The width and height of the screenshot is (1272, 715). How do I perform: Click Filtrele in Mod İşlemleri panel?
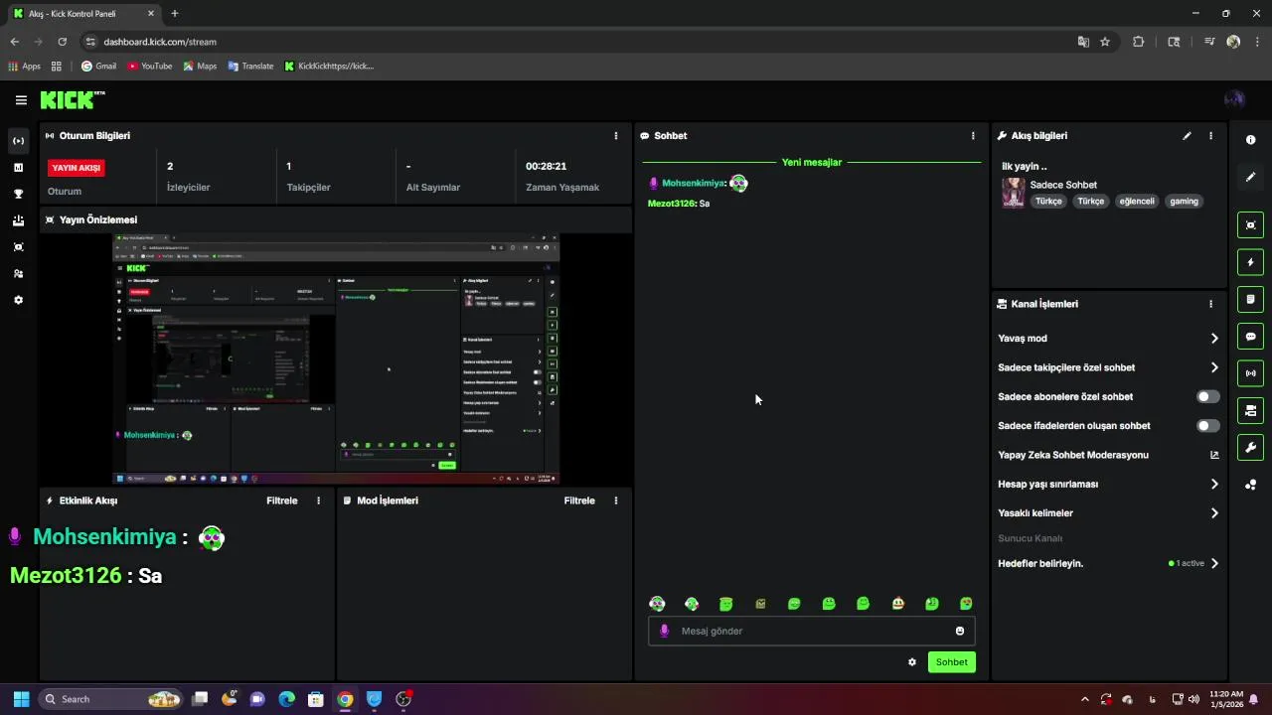coord(579,500)
